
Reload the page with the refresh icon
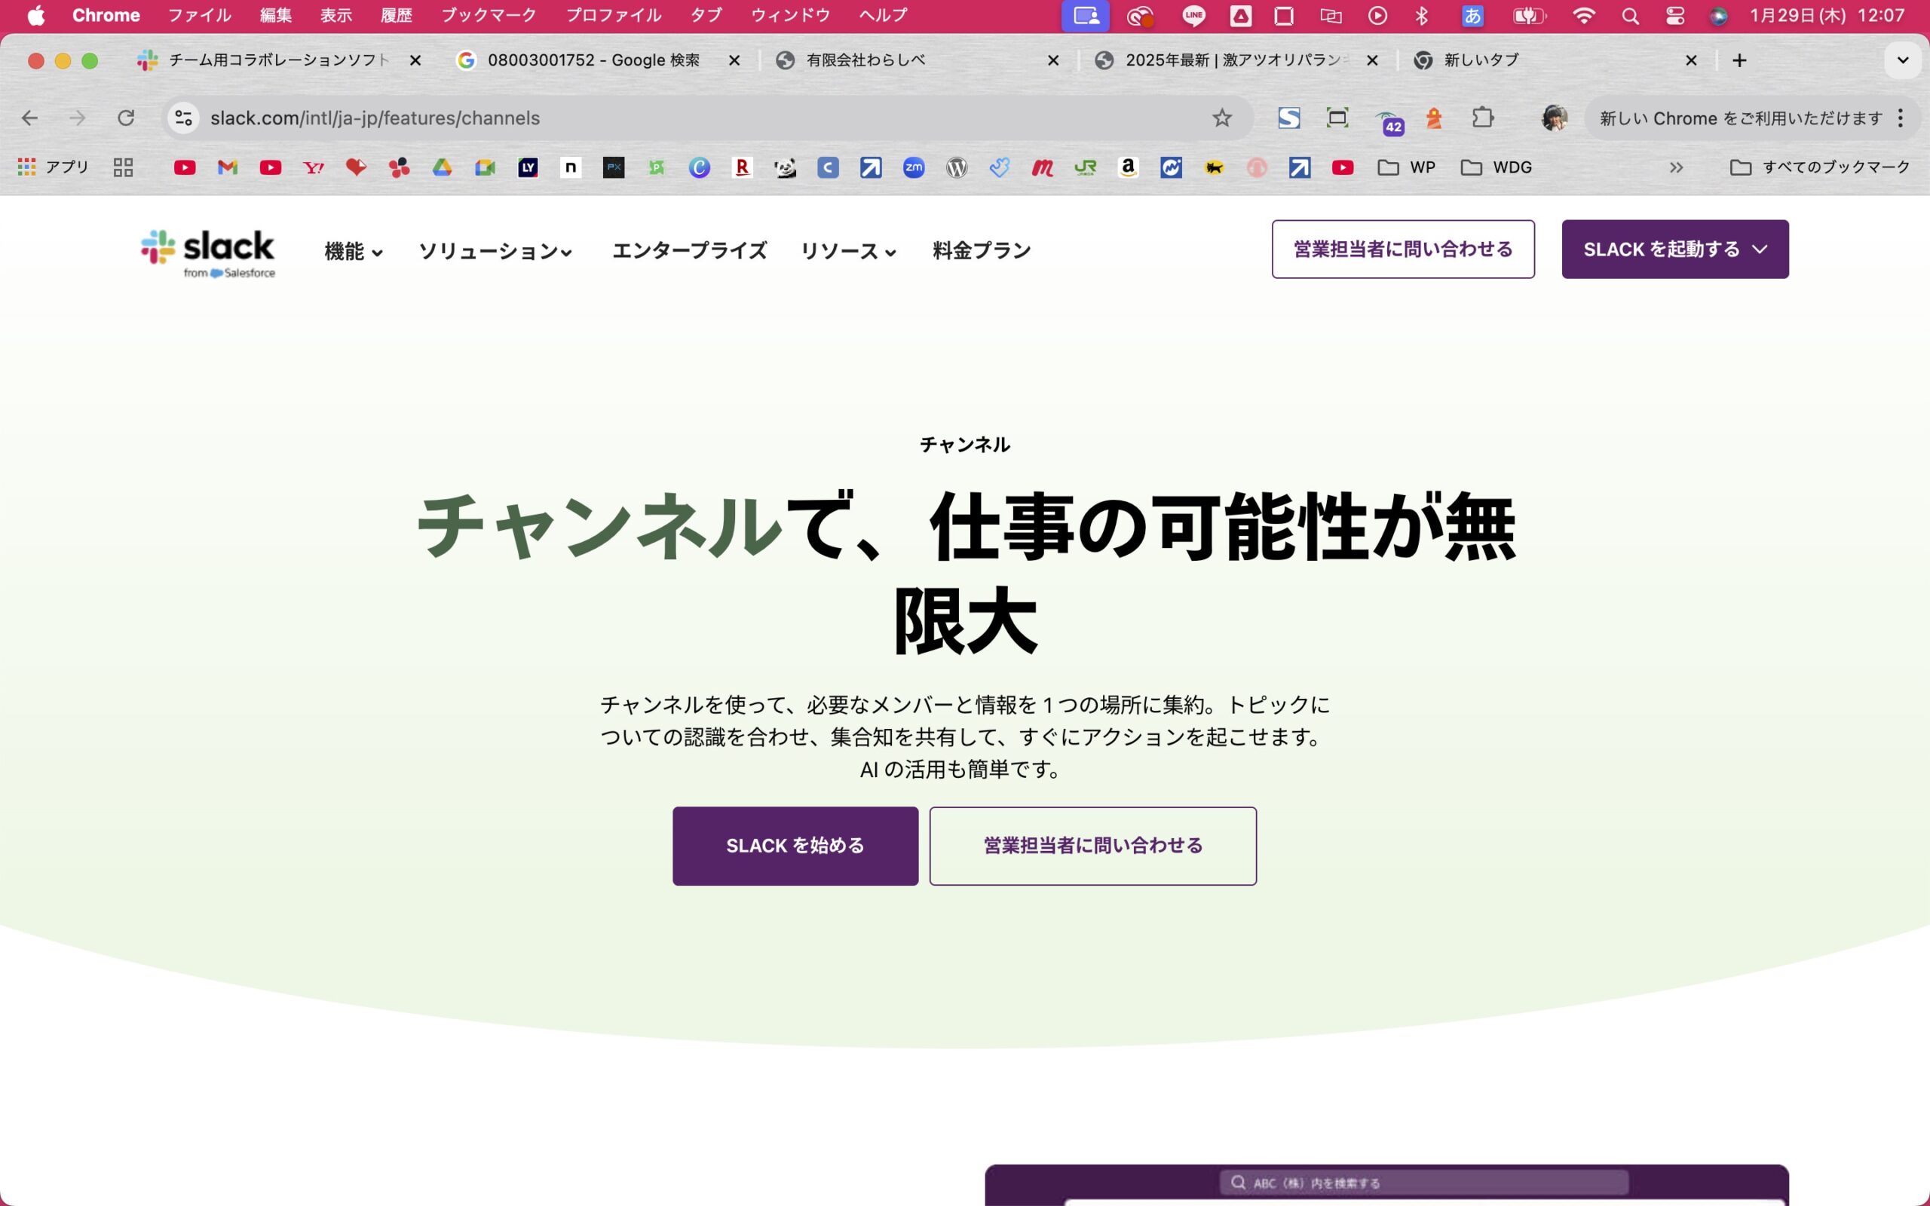pos(126,118)
